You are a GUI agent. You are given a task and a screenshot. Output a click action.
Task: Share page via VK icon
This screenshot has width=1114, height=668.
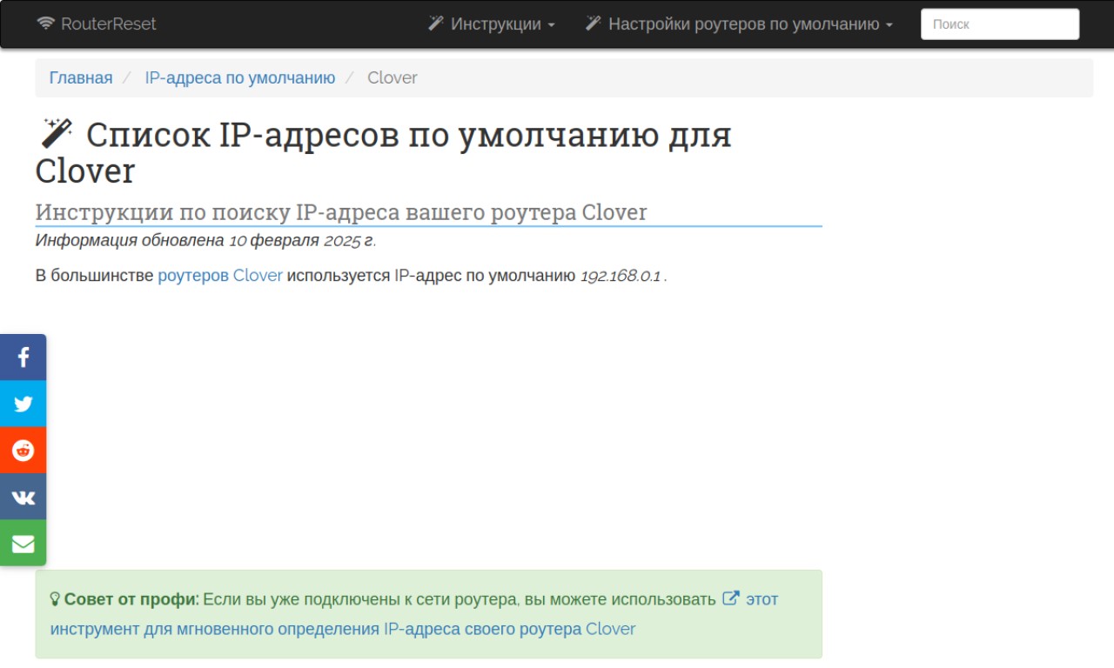click(x=23, y=497)
